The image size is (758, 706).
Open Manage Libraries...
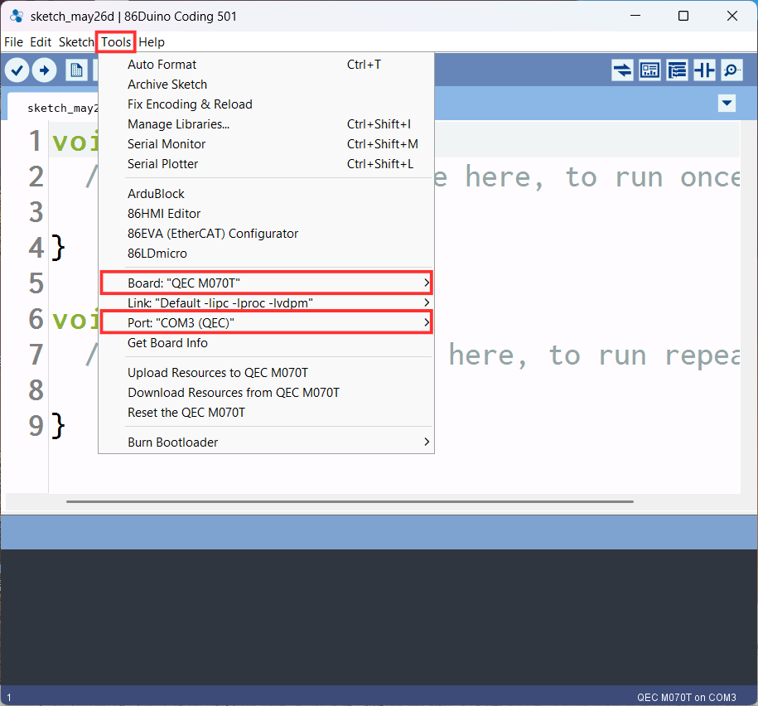tap(266, 123)
